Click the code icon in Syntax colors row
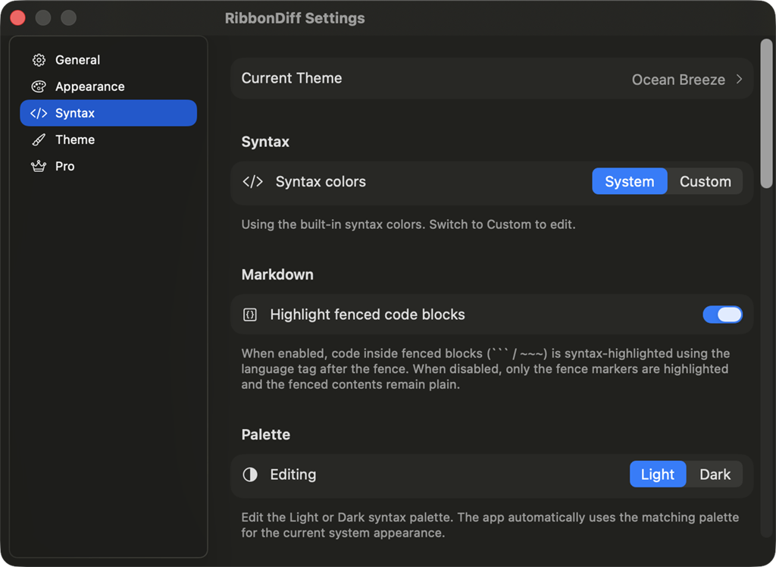 click(x=252, y=182)
